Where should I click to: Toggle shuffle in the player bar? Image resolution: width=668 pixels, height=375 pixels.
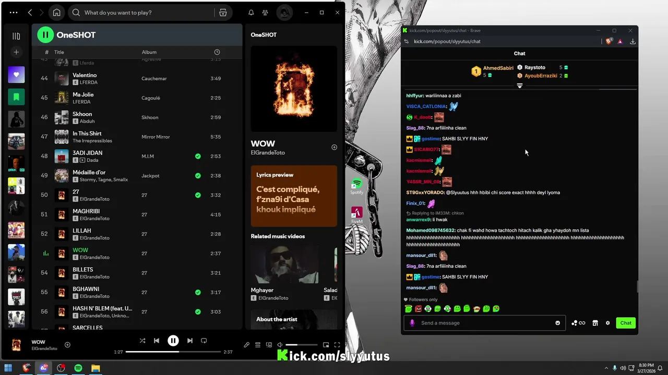[x=142, y=341]
